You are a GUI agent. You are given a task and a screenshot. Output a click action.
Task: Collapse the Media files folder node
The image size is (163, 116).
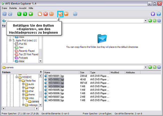(x=20, y=81)
